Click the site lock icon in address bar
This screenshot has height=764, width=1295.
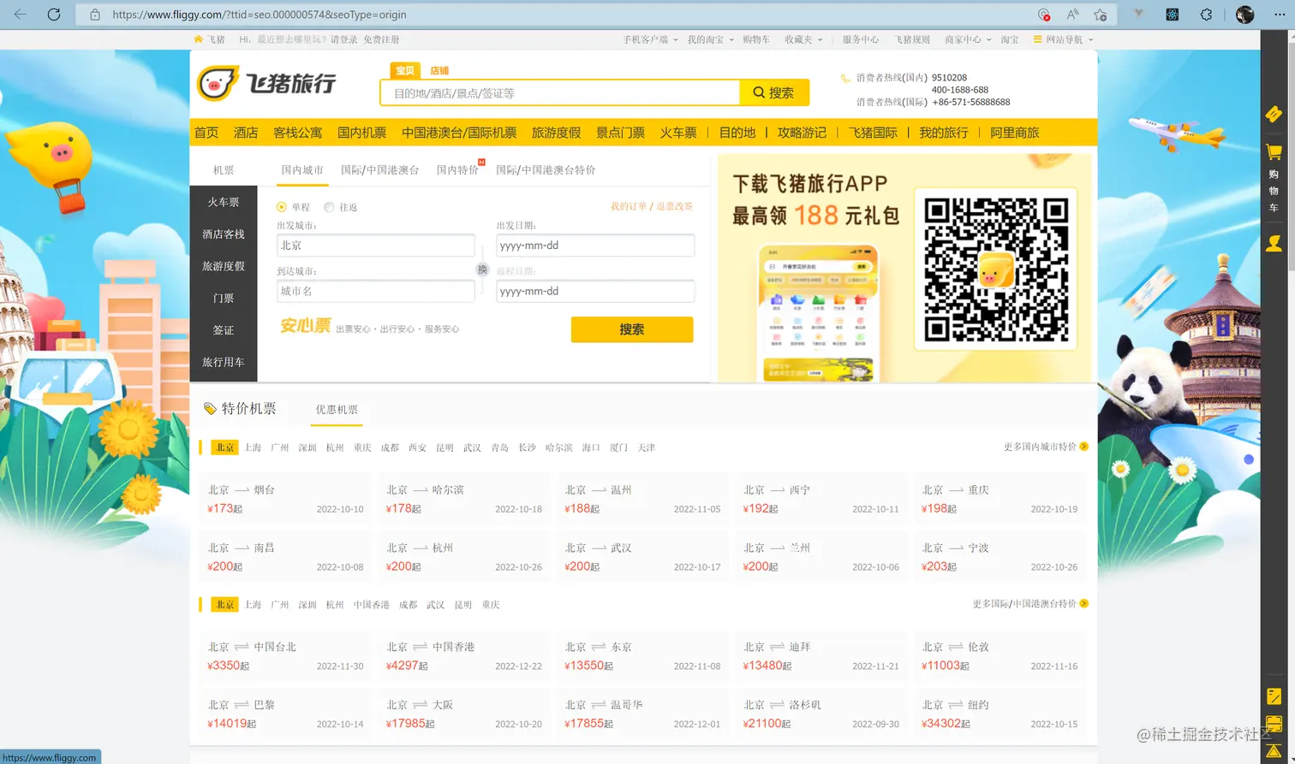click(x=95, y=15)
